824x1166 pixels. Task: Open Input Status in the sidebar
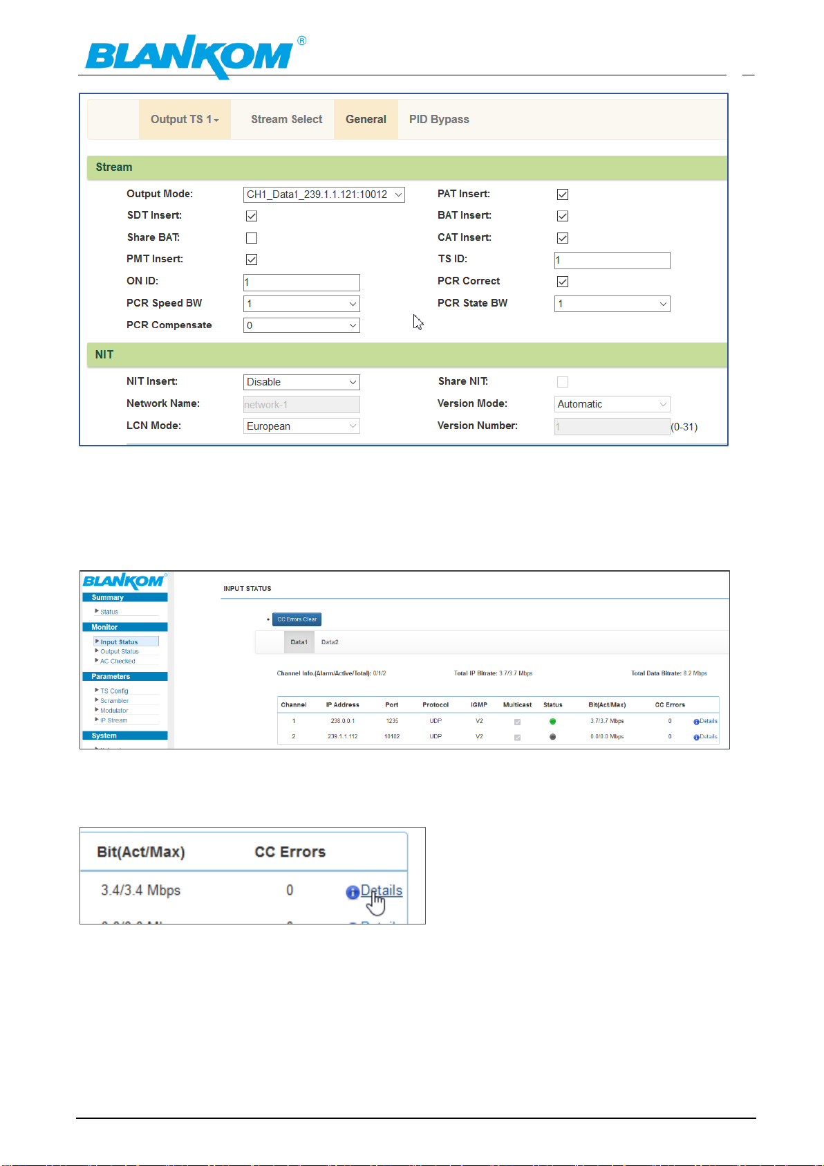[x=126, y=642]
